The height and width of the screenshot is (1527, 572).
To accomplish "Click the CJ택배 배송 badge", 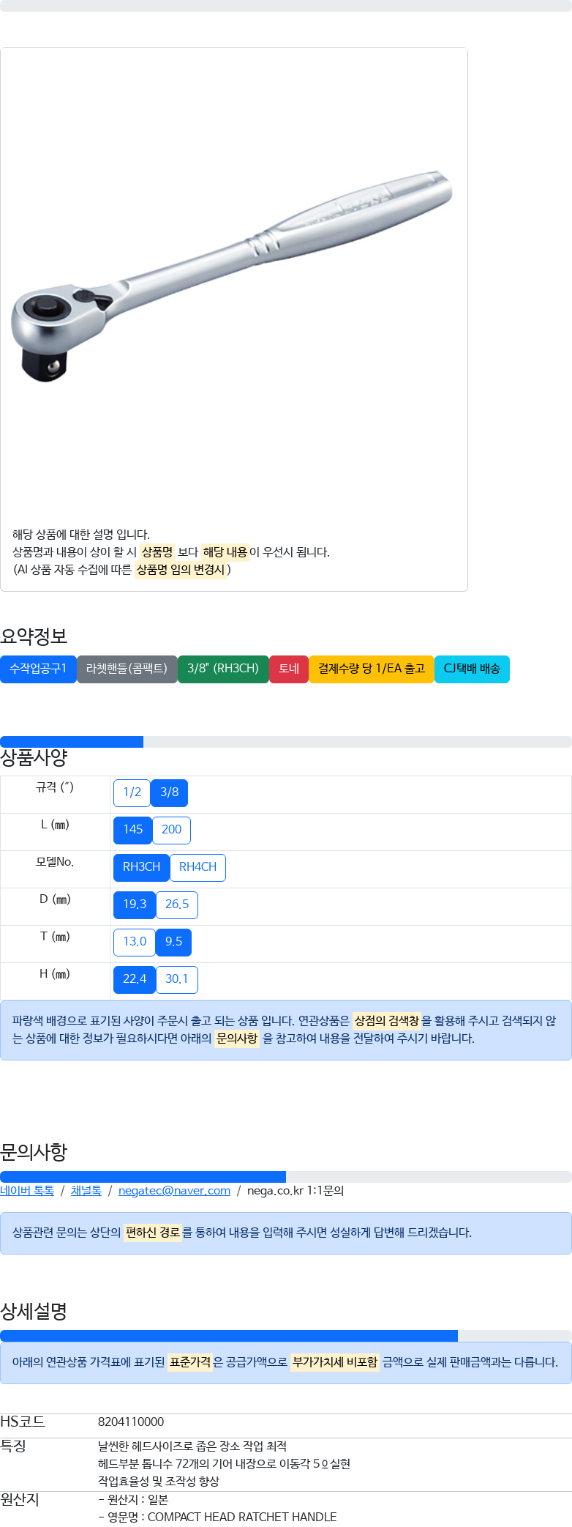I will click(x=472, y=669).
